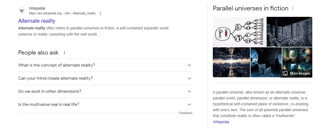Click the en.wikipedia.org breadcrumb URL
The width and height of the screenshot is (327, 128).
point(62,13)
